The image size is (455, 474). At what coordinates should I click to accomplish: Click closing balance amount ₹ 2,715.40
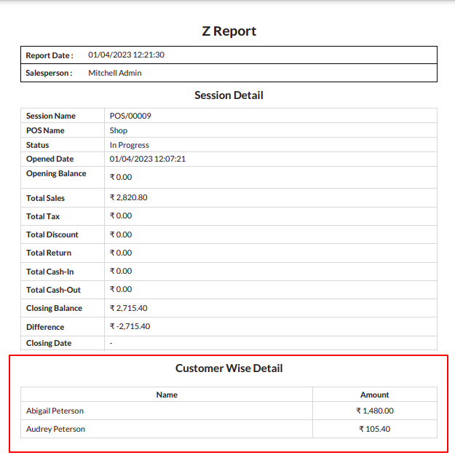click(128, 308)
